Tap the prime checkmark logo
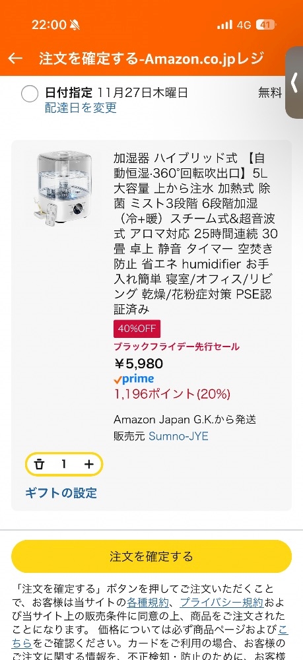The image size is (303, 660). 134,379
